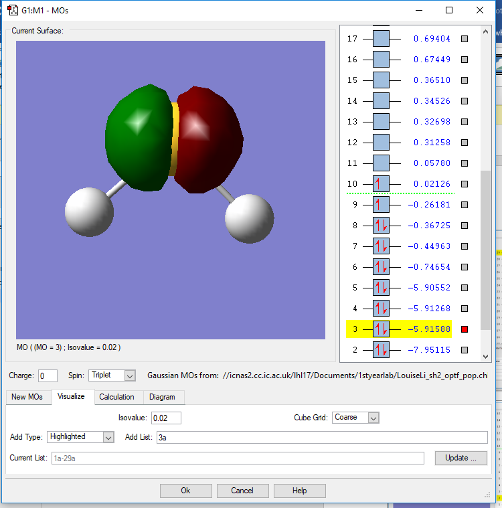Screen dimensions: 502x508
Task: Select virtual orbital box for MO 12
Action: coord(381,143)
